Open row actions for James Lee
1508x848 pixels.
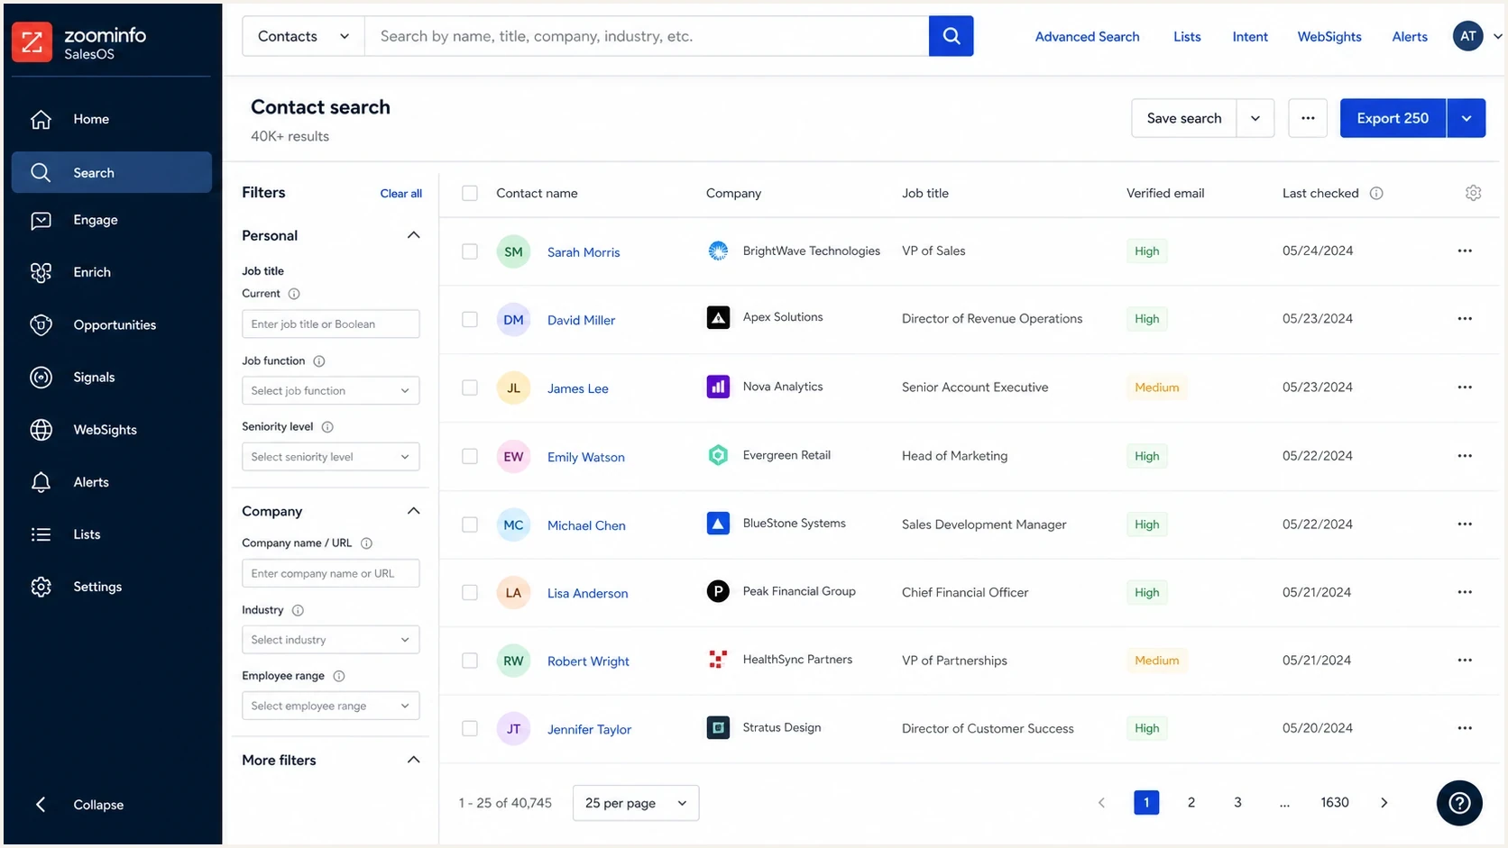coord(1465,387)
